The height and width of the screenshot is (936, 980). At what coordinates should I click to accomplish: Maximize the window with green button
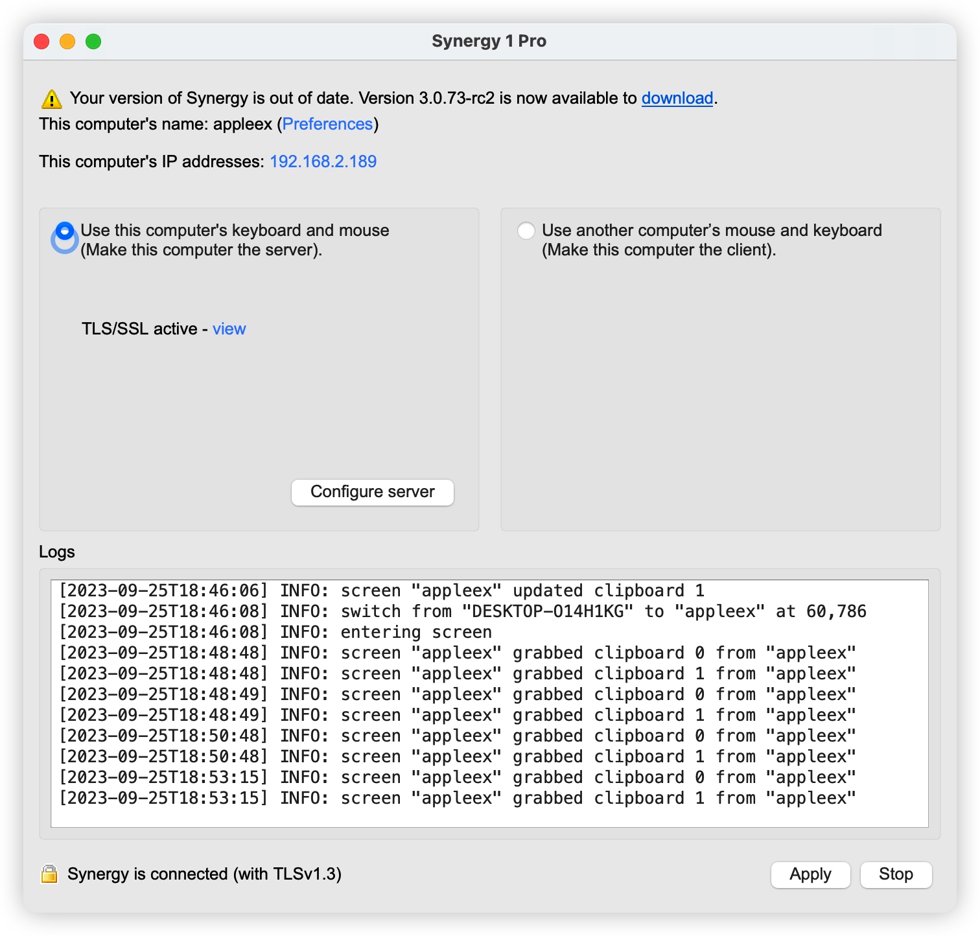click(93, 41)
